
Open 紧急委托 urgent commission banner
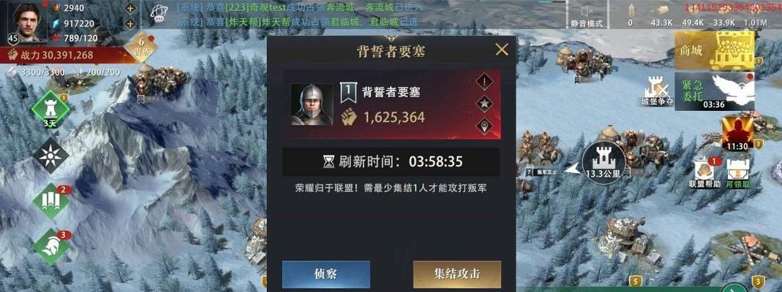click(x=715, y=91)
